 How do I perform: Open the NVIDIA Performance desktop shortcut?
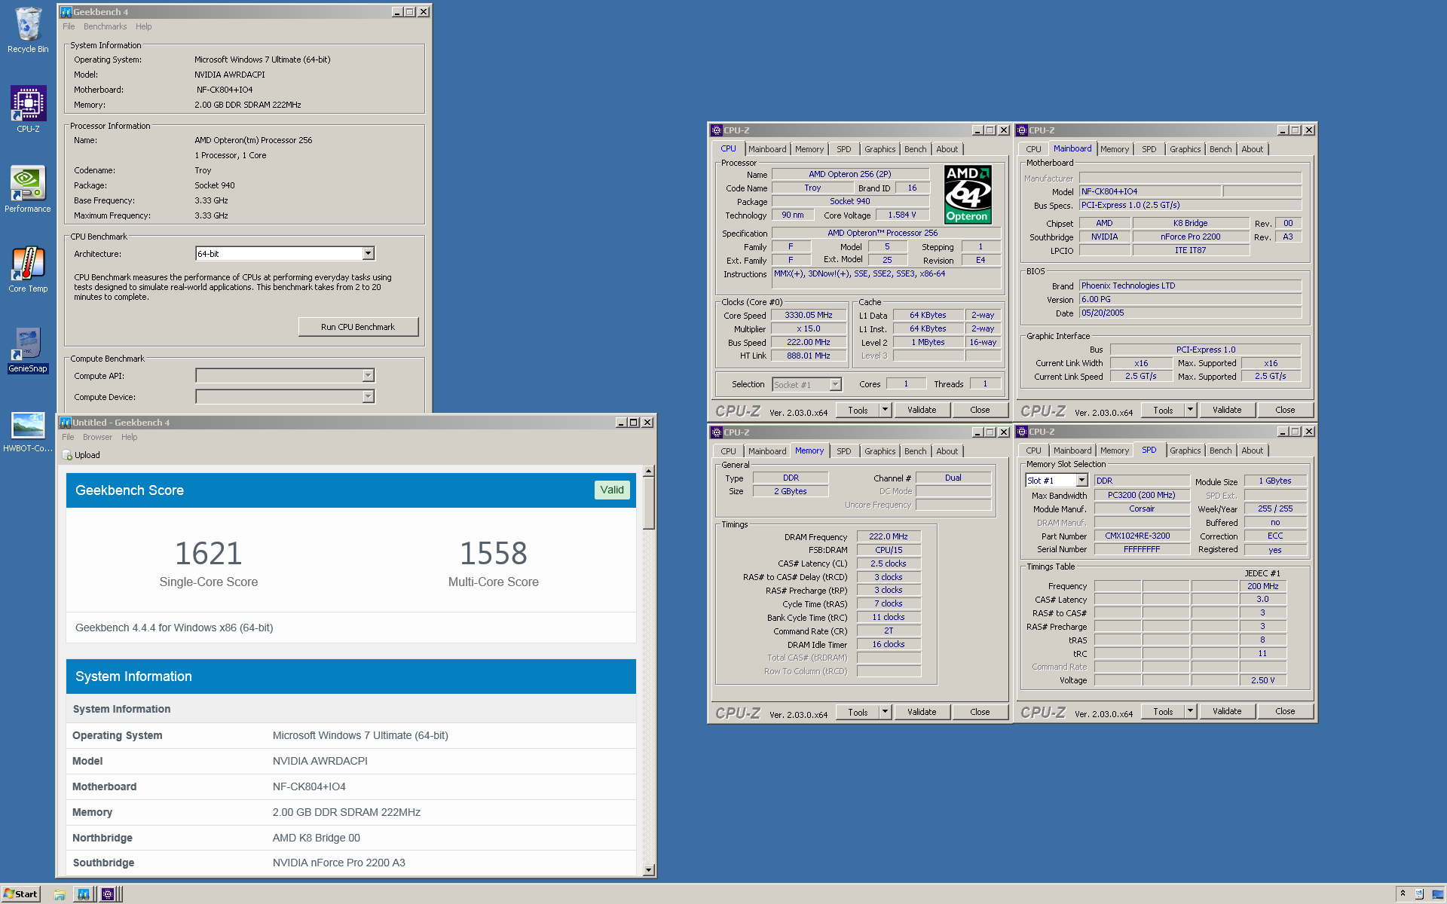(28, 190)
